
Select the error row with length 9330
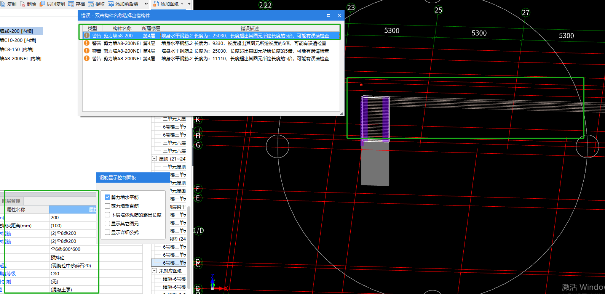click(211, 43)
